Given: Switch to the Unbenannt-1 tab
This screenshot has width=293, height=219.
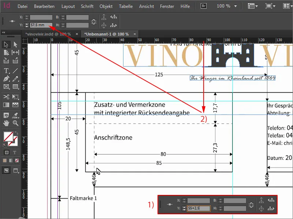Looking at the screenshot, I should point(107,34).
